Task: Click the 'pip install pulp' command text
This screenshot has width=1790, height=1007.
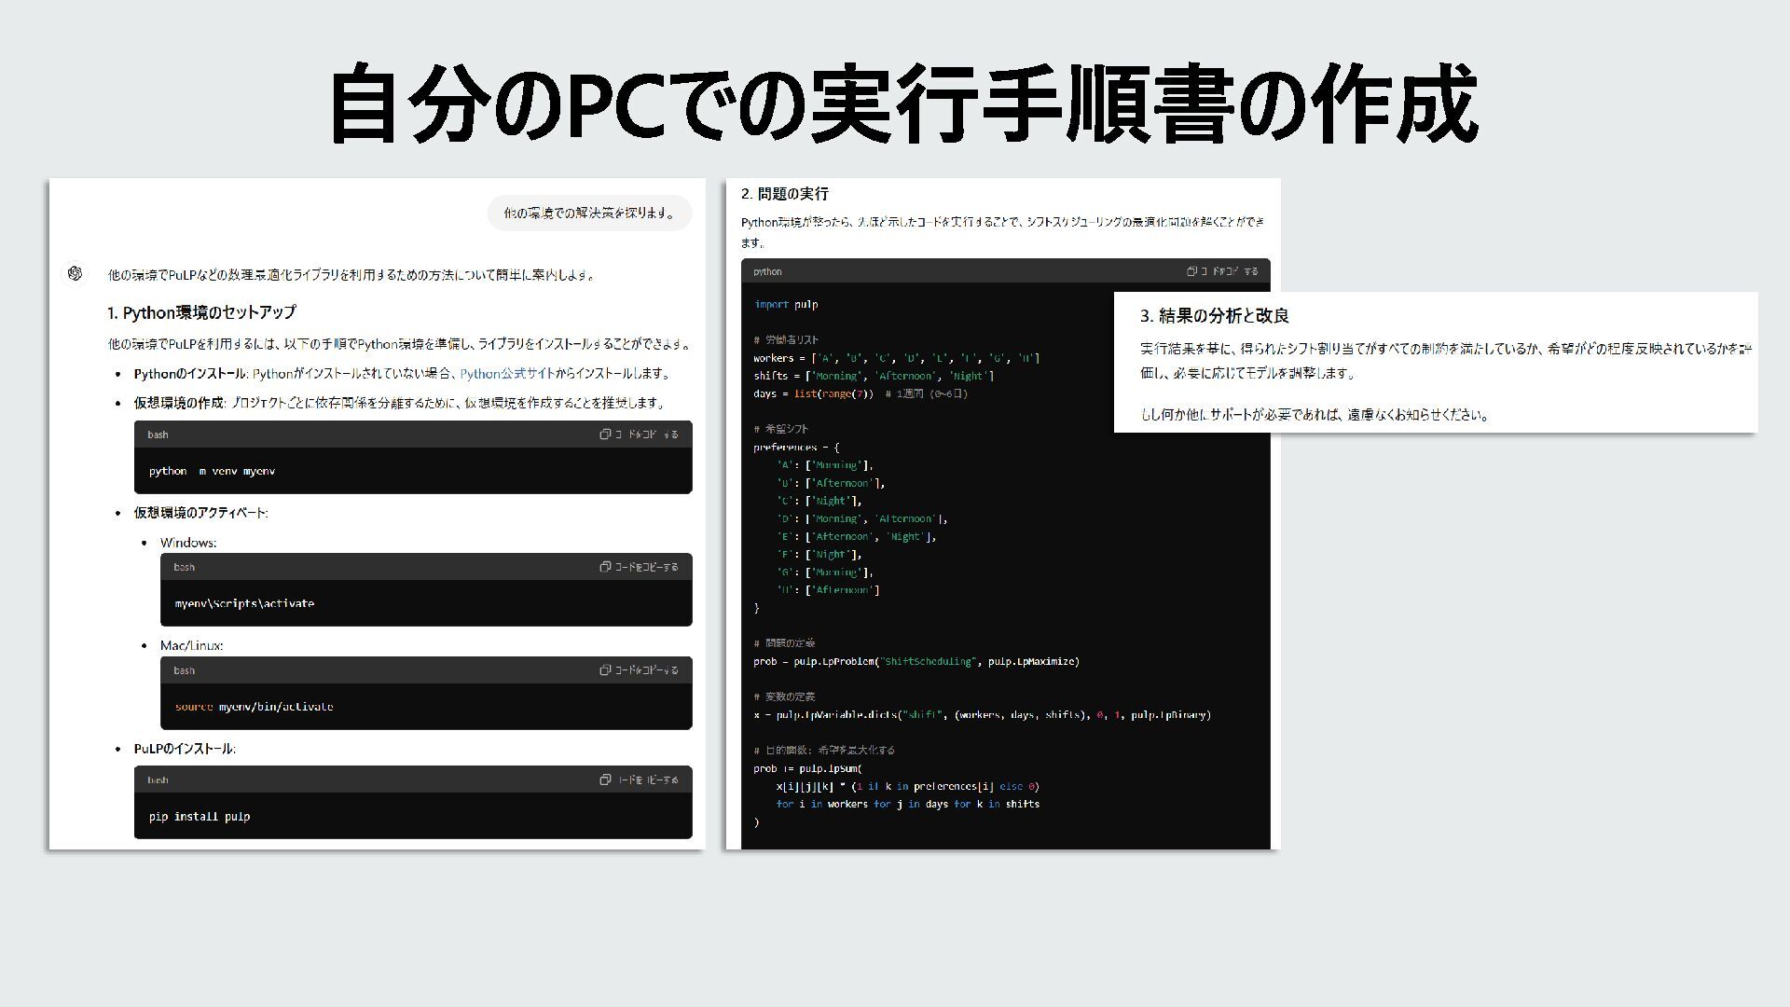Action: point(199,817)
